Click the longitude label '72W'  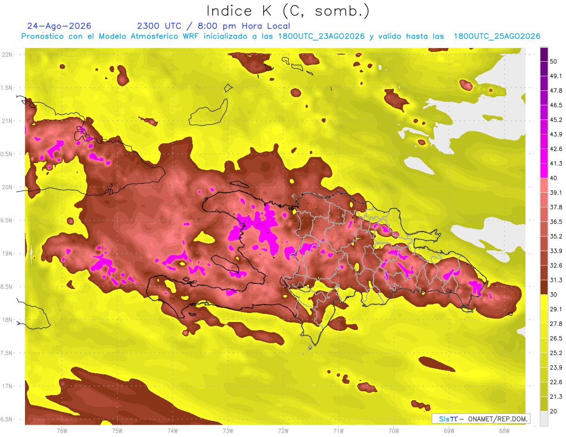coord(283,431)
